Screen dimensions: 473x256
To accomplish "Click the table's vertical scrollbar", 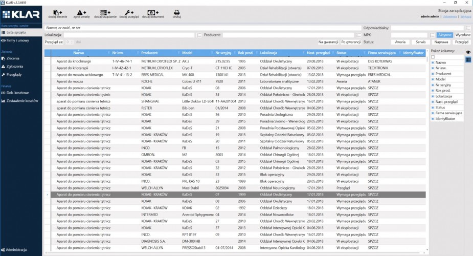I will (427, 151).
